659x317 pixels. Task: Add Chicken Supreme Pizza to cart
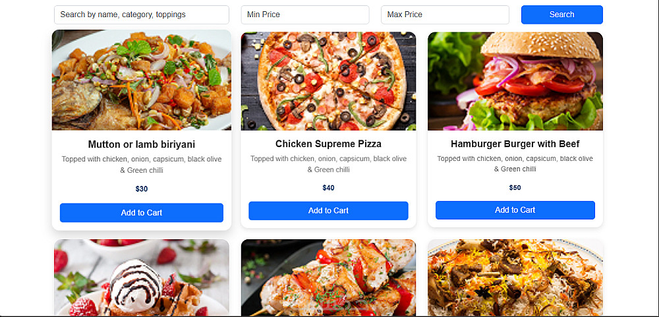328,211
